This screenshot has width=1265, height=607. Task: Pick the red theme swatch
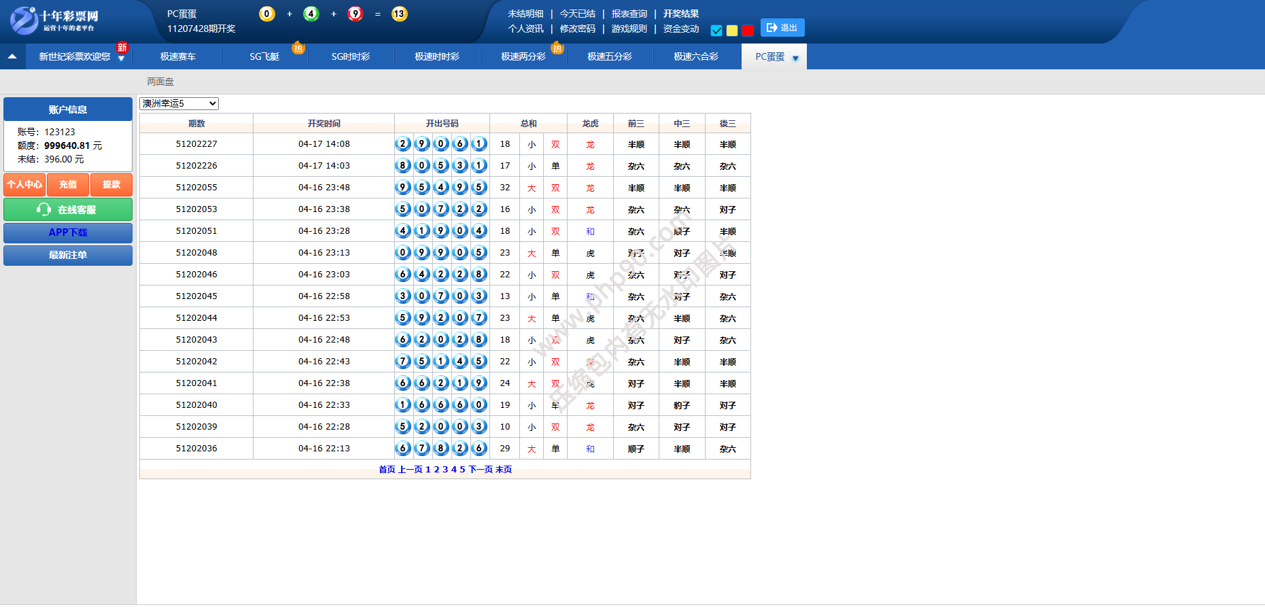(x=748, y=31)
